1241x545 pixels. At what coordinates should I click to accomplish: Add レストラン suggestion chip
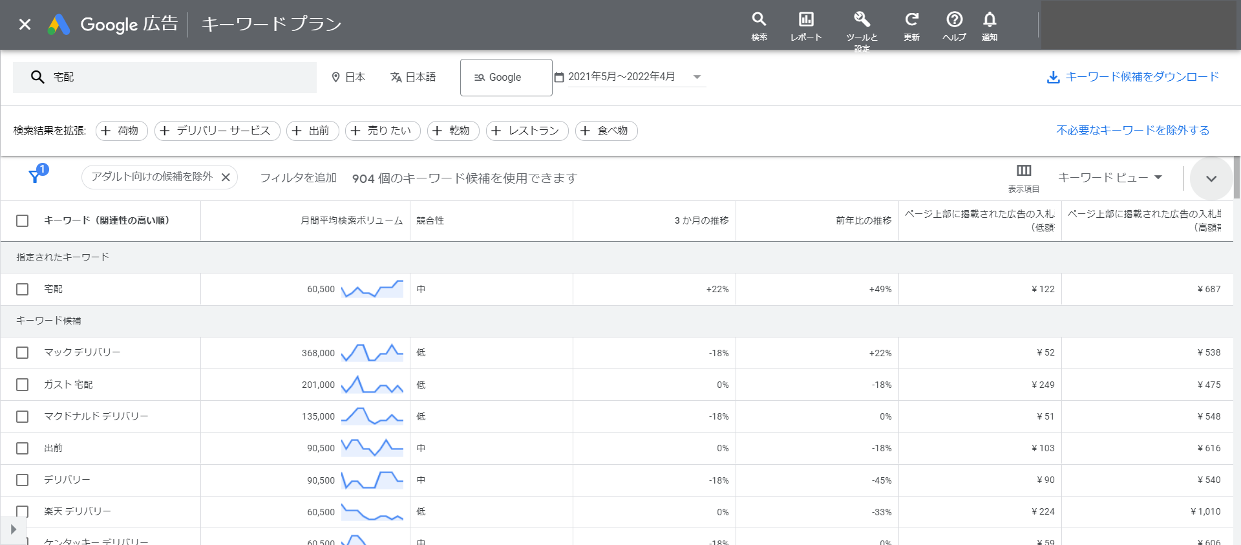[x=527, y=131]
